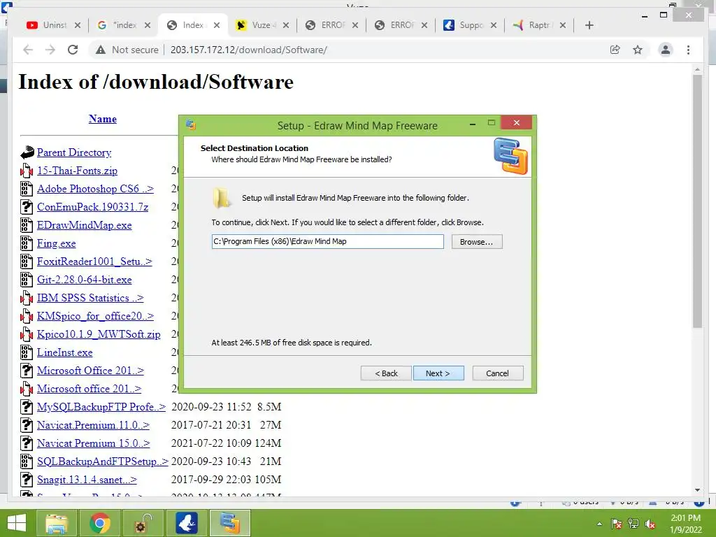The width and height of the screenshot is (716, 537).
Task: Click the address bar URL
Action: pyautogui.click(x=248, y=50)
